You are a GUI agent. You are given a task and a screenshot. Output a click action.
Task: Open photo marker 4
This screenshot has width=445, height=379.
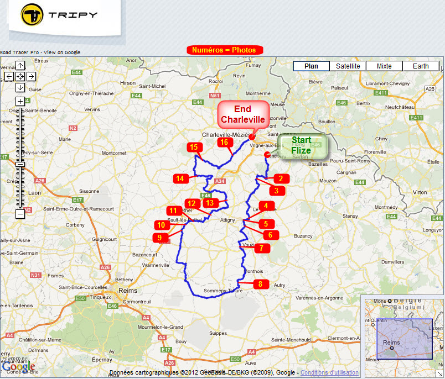[266, 206]
